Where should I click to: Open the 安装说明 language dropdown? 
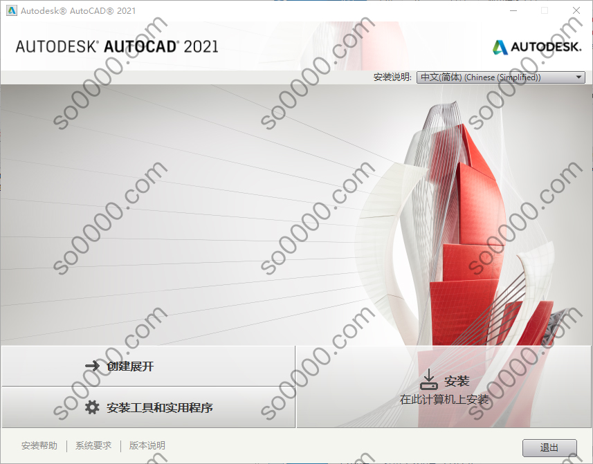point(501,77)
